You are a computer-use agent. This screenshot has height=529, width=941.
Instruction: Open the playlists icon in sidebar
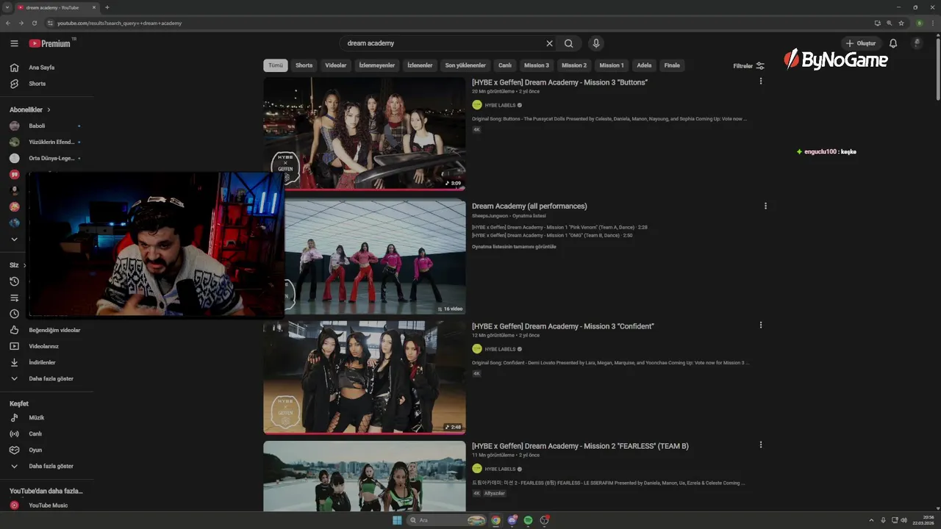[14, 298]
